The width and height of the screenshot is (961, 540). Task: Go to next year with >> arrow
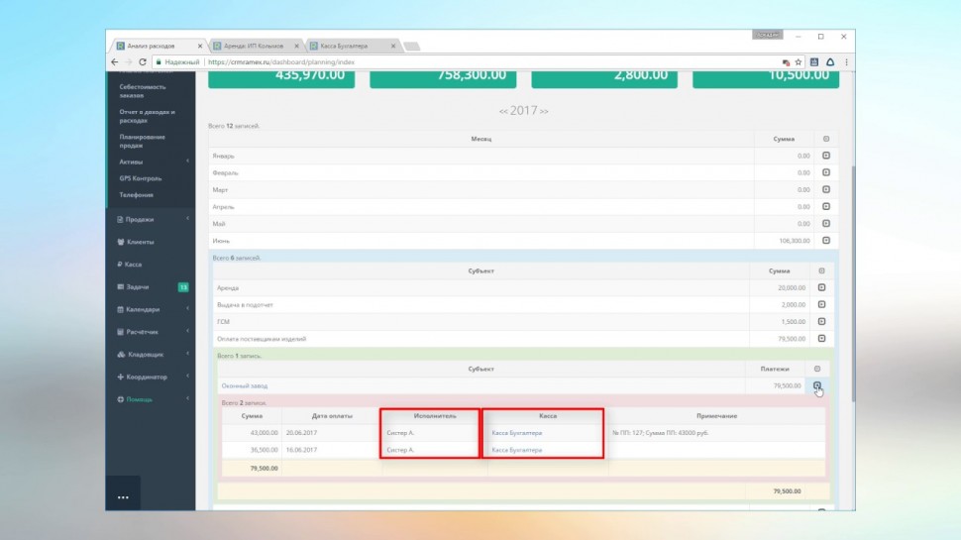tap(543, 111)
